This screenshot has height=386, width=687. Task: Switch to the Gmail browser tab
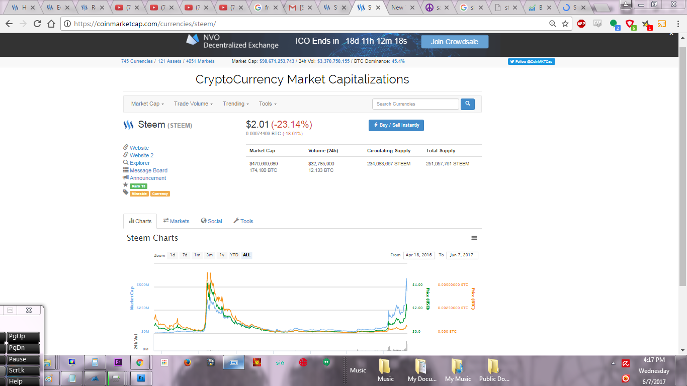(x=301, y=8)
